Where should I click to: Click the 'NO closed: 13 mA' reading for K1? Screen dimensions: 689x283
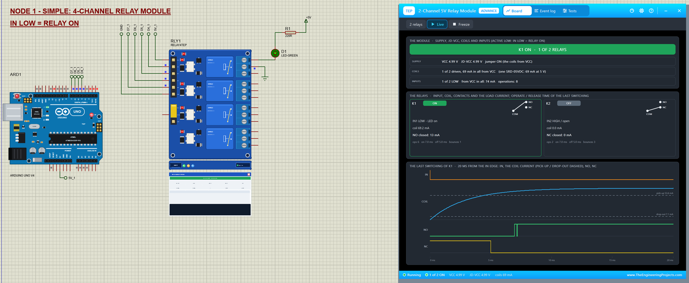pos(426,135)
